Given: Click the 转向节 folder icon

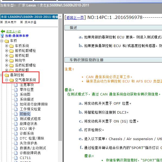Looking at the screenshot, I should pos(11,60).
